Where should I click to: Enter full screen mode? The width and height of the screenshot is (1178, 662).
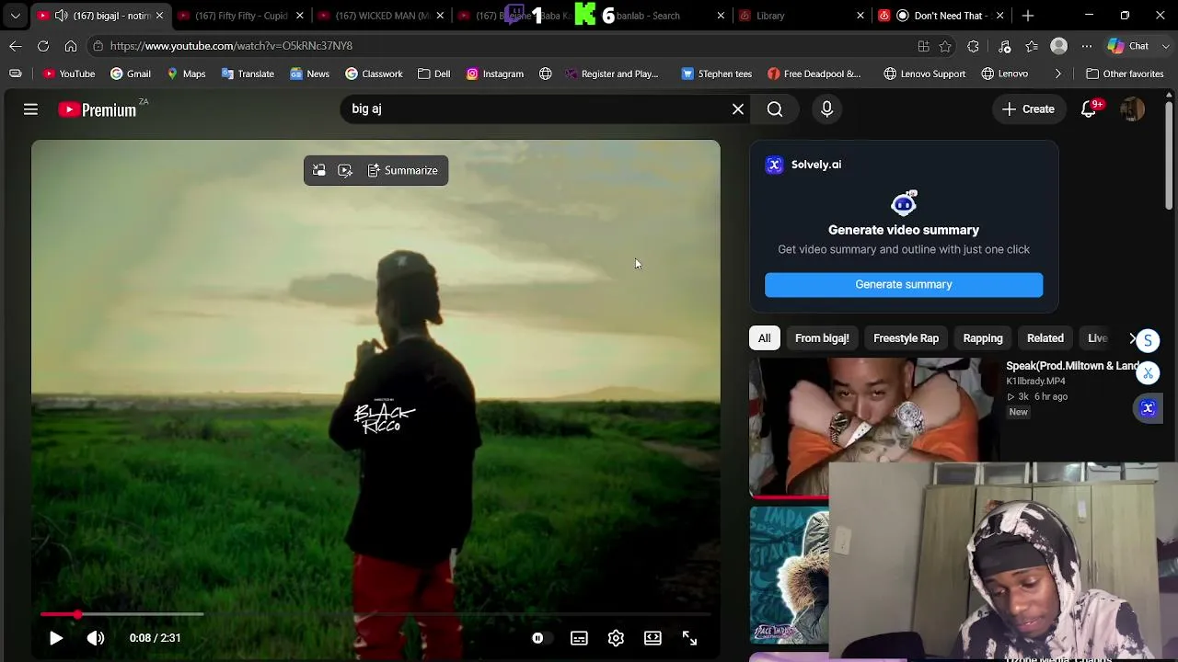click(689, 638)
